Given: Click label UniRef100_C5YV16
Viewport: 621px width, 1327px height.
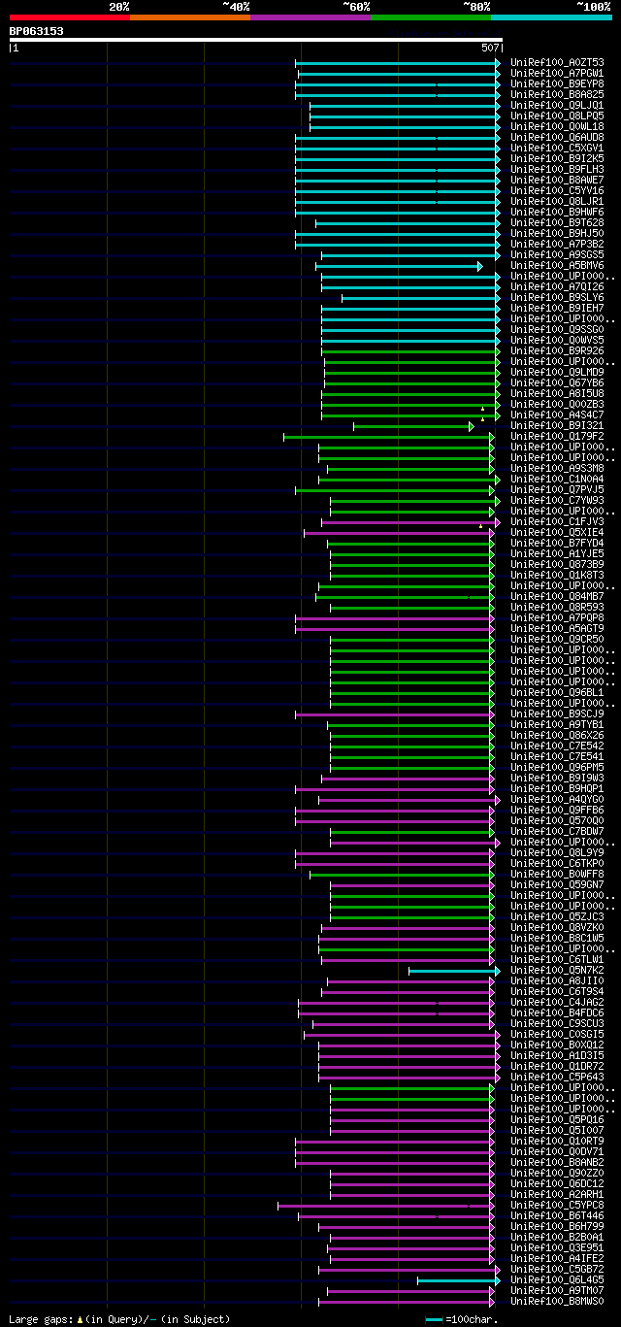Looking at the screenshot, I should pyautogui.click(x=557, y=191).
